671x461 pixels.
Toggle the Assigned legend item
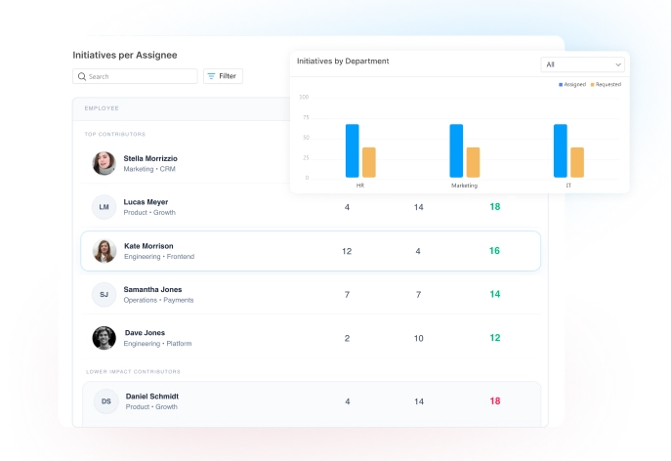(x=572, y=85)
